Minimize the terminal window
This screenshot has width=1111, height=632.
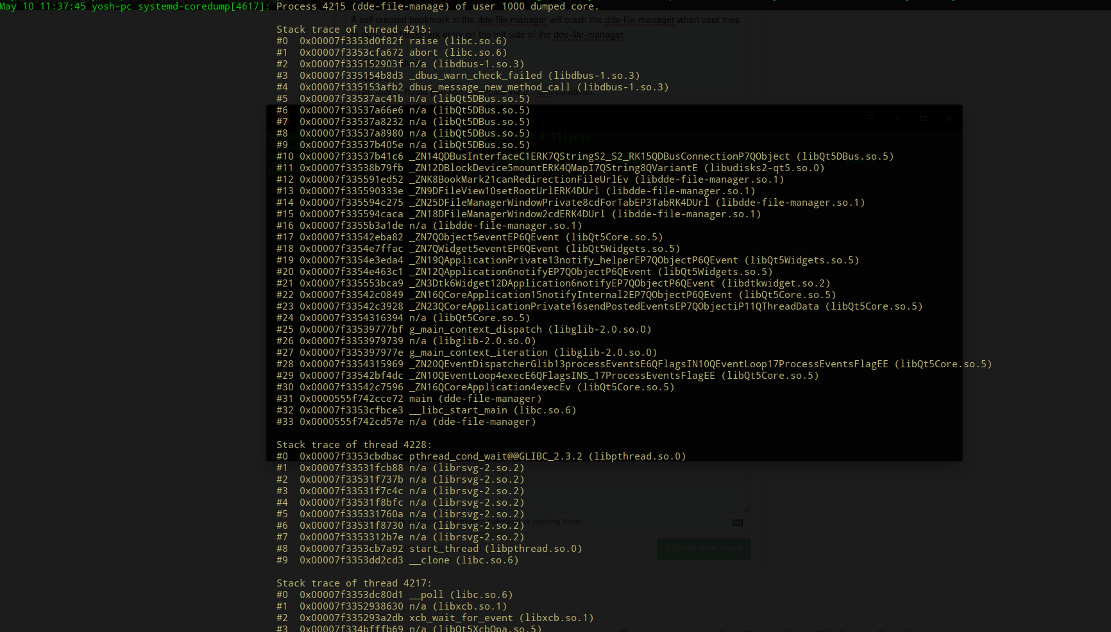point(897,118)
